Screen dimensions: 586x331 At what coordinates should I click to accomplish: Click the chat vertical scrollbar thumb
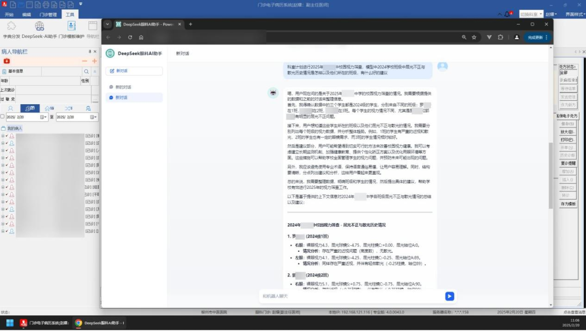551,176
